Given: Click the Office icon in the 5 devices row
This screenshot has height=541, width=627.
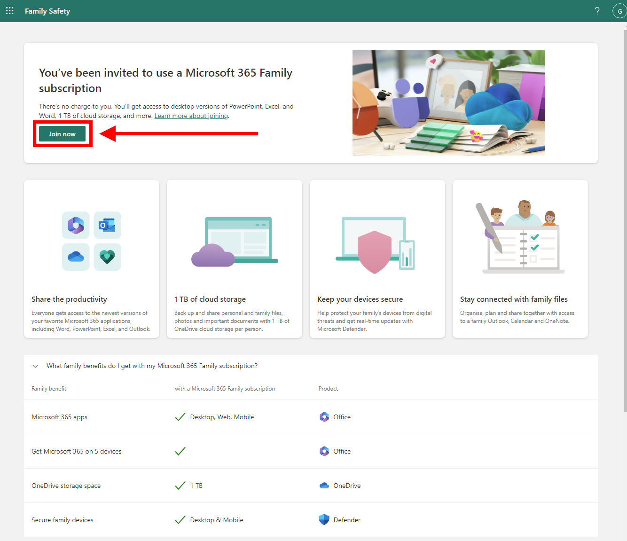Looking at the screenshot, I should click(x=324, y=451).
